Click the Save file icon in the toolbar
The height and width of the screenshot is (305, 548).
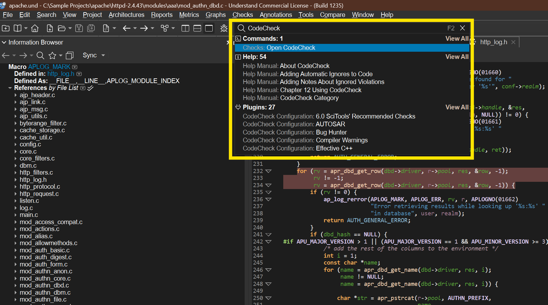[79, 29]
